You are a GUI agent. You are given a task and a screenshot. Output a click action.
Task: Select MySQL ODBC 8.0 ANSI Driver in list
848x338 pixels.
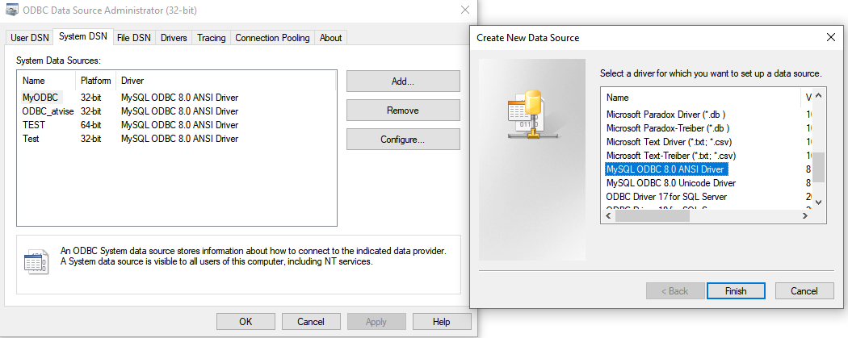click(x=667, y=169)
